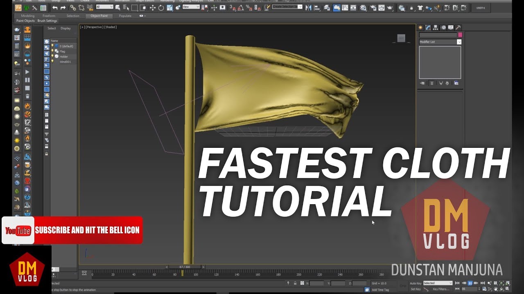
Task: Open the Modify tab in the command panel
Action: click(x=428, y=27)
